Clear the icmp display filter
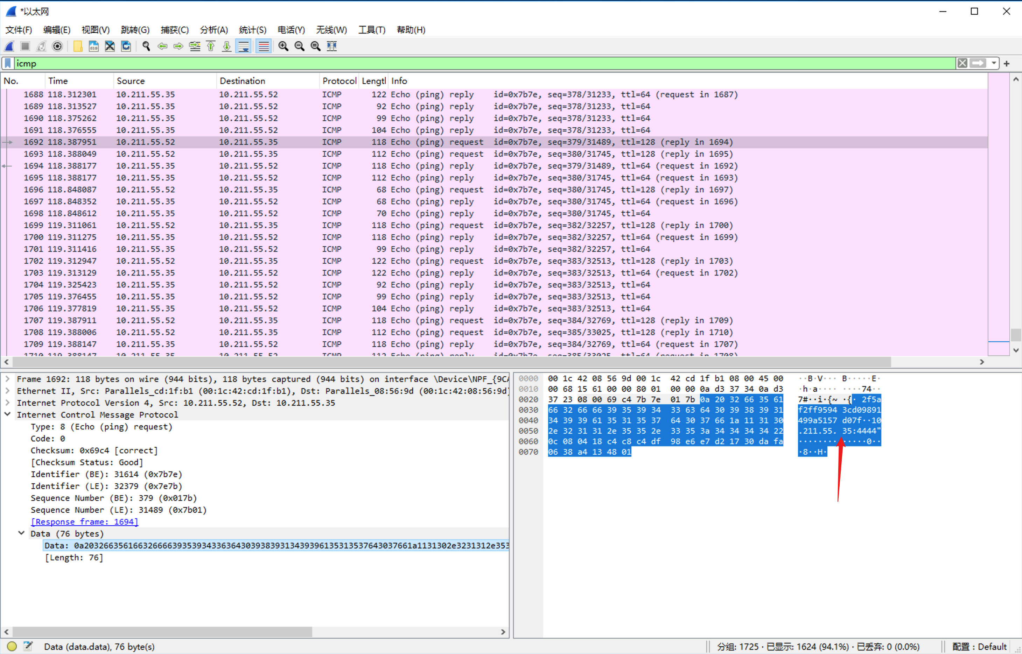 click(x=962, y=63)
